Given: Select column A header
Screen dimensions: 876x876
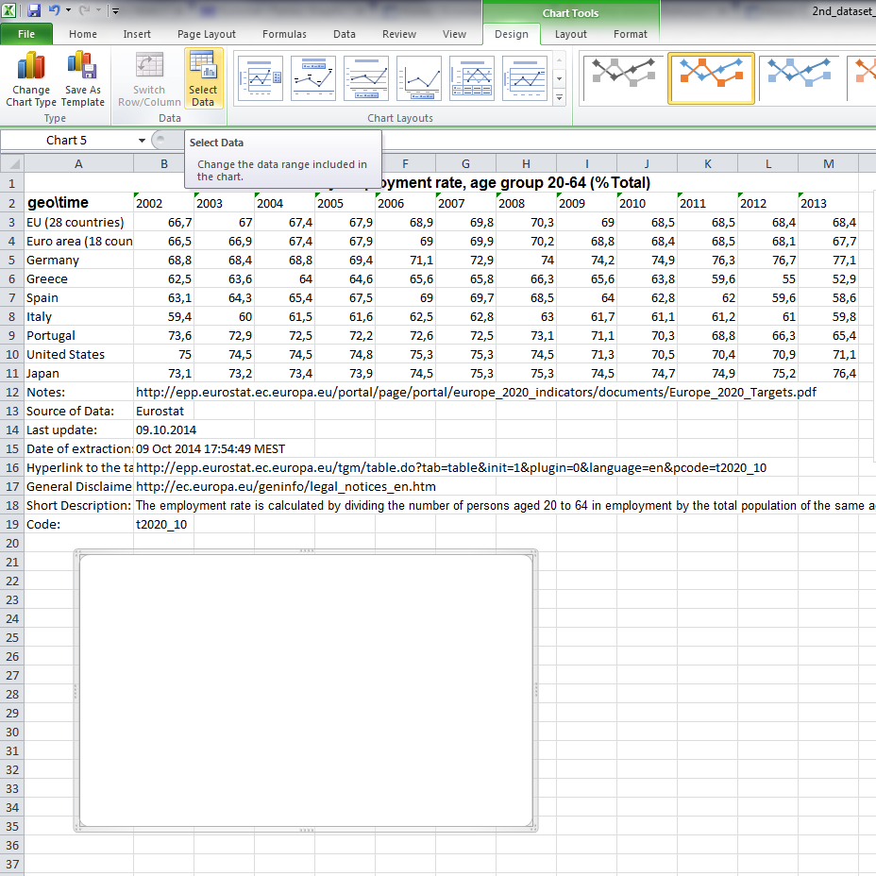Looking at the screenshot, I should 78,163.
